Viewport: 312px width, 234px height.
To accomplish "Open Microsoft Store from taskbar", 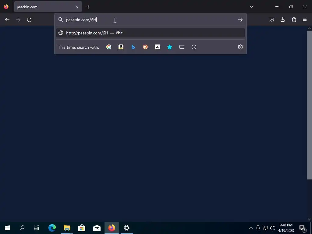I will point(82,228).
